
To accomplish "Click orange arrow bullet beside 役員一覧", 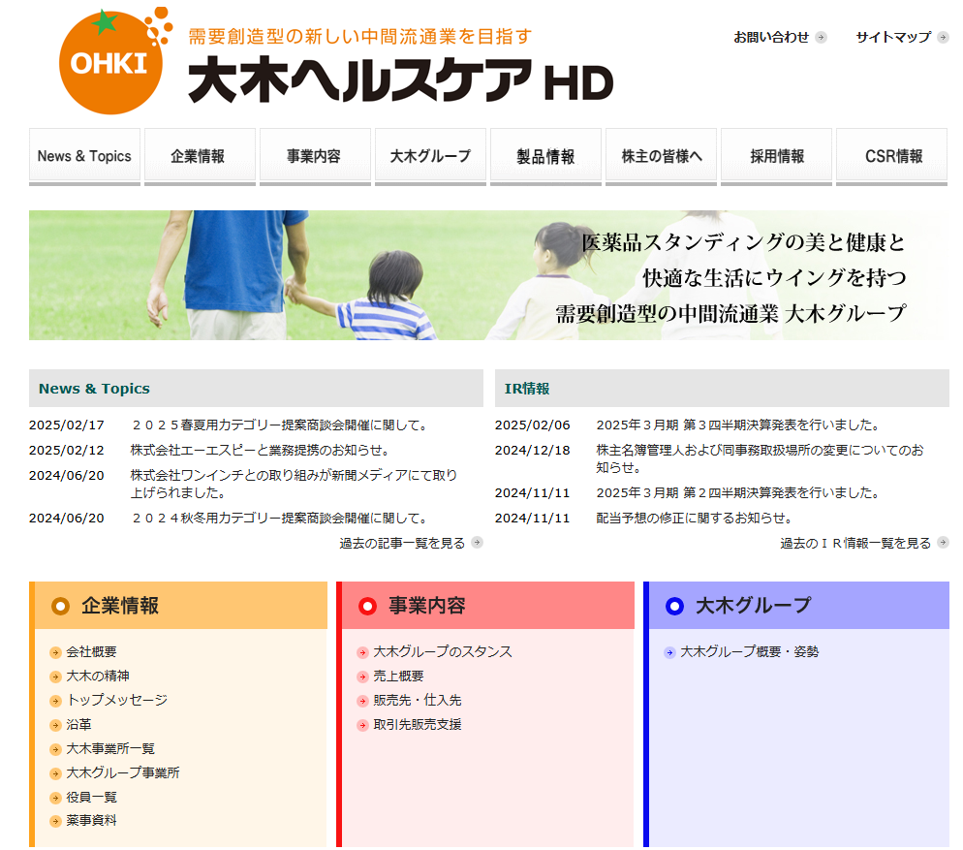I will click(x=55, y=798).
